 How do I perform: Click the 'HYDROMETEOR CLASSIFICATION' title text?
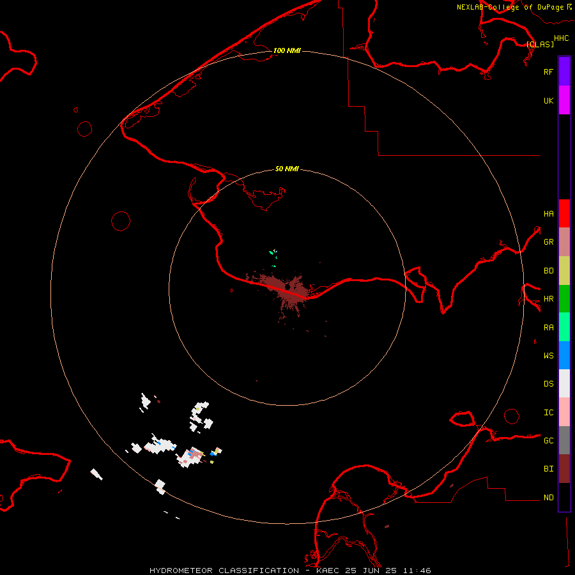click(x=224, y=571)
